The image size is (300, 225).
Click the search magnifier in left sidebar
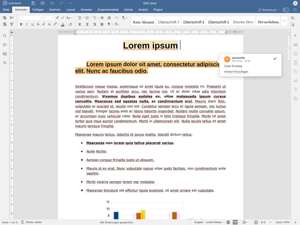coord(4,36)
